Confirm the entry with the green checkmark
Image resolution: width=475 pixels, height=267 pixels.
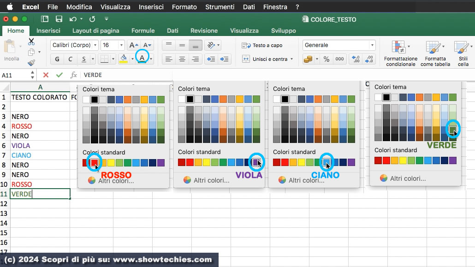coord(59,75)
